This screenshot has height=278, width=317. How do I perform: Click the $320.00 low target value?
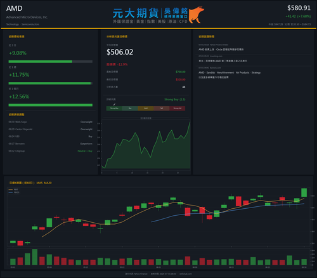[181, 79]
